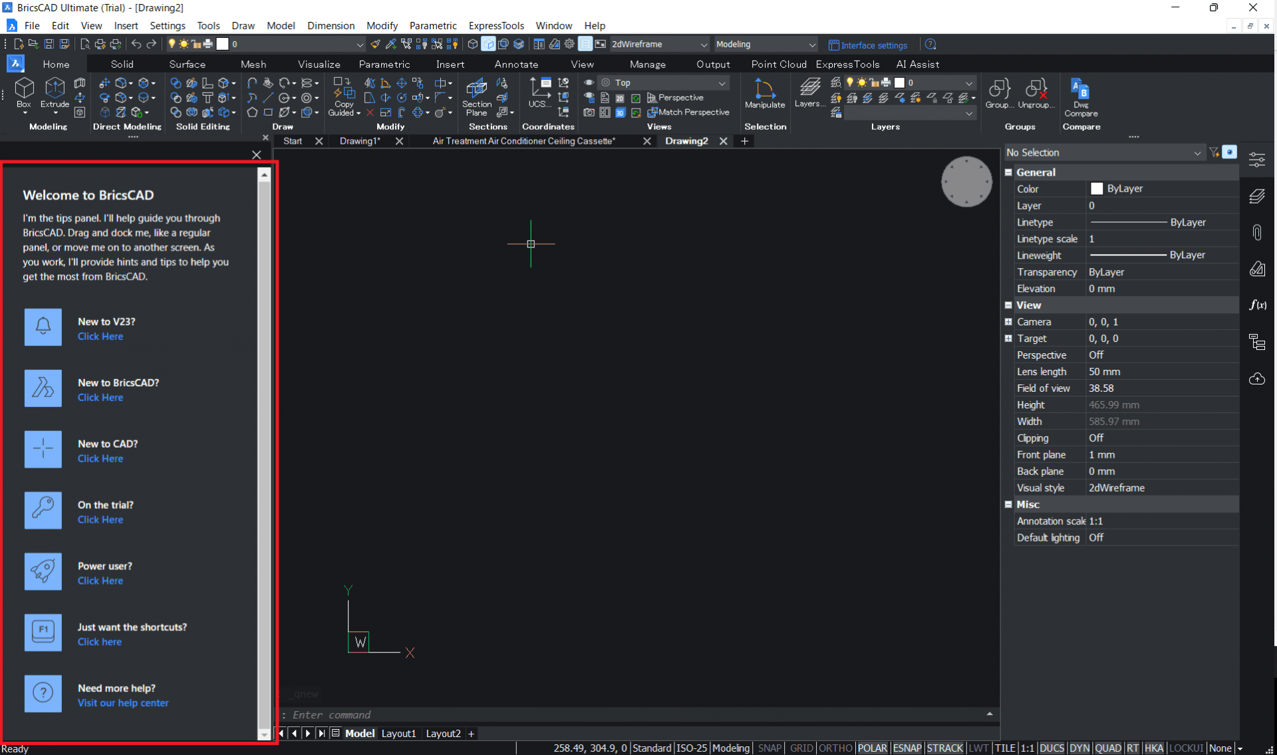Toggle STRACK in status bar
Viewport: 1277px width, 755px height.
(x=944, y=748)
